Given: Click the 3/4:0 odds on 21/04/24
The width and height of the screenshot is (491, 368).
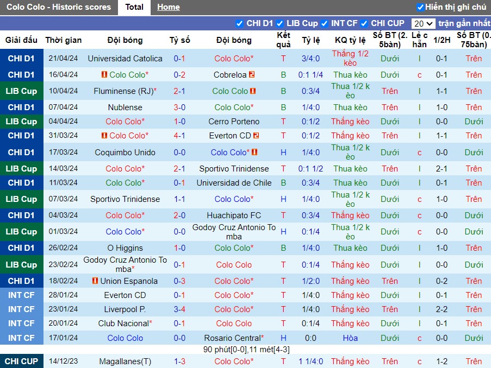Looking at the screenshot, I should (x=310, y=59).
